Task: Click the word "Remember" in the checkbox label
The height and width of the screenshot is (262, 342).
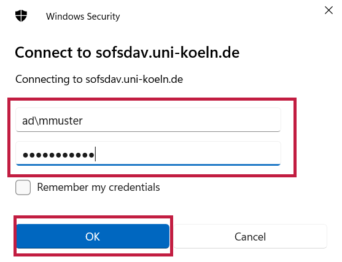Action: (x=63, y=187)
